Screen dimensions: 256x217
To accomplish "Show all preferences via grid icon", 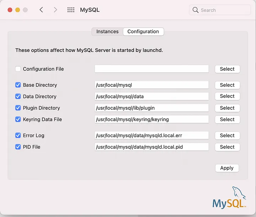I will (71, 10).
